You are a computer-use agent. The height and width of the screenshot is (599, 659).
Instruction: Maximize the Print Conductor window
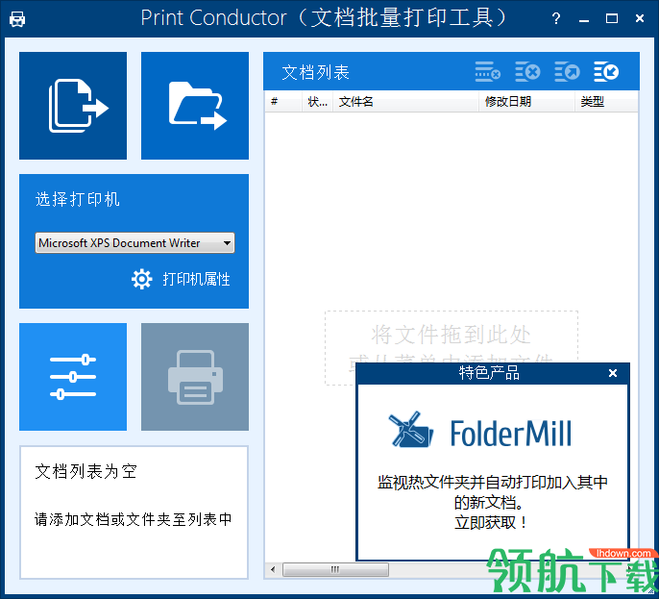point(612,18)
